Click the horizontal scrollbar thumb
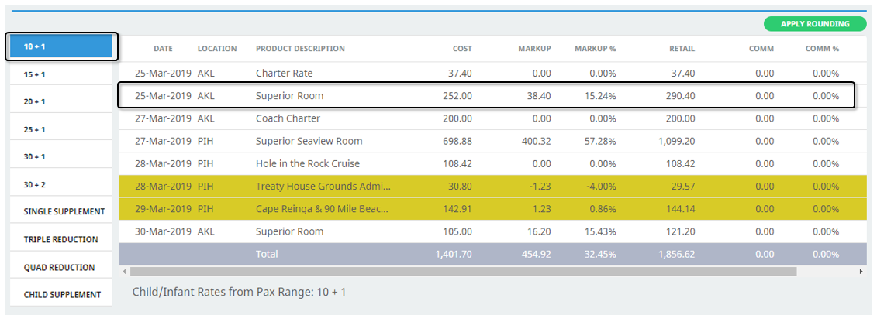The height and width of the screenshot is (322, 877). 463,271
